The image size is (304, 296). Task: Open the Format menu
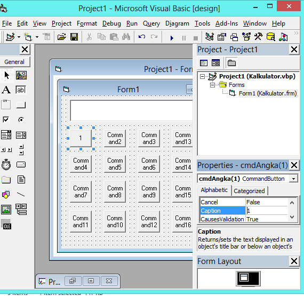click(86, 23)
